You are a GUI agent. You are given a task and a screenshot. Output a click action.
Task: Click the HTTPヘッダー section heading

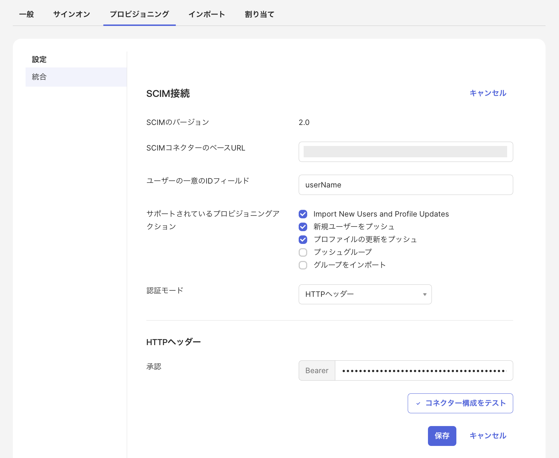click(174, 342)
